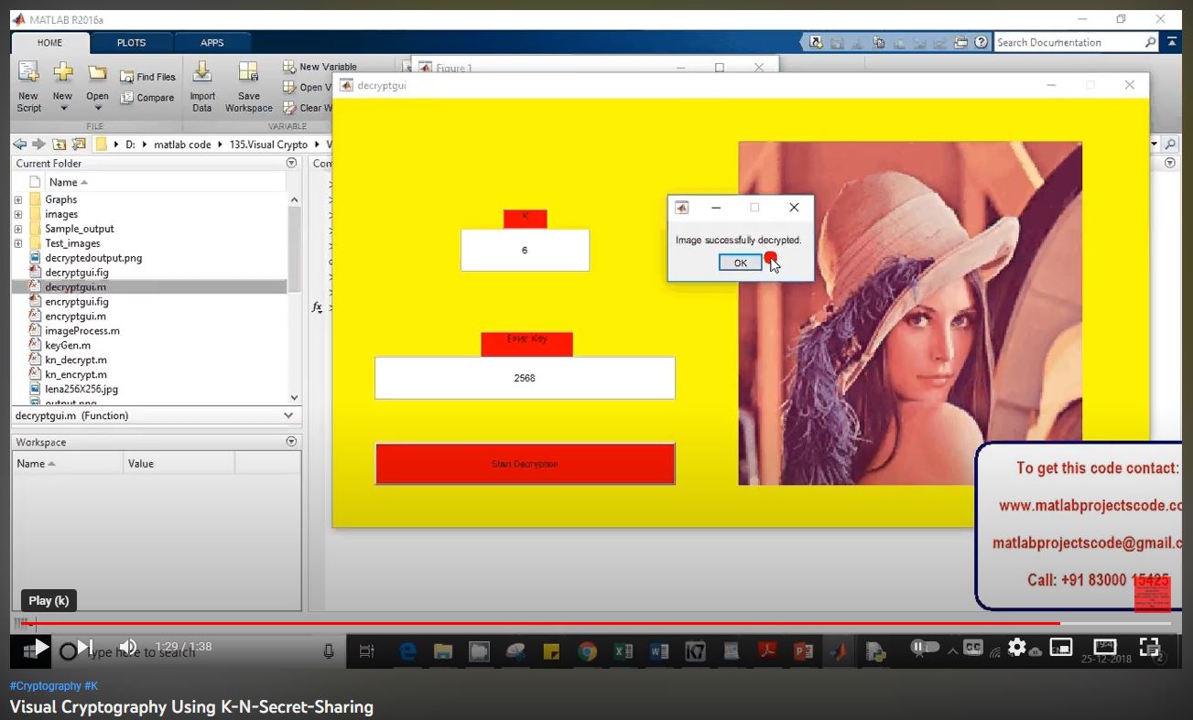
Task: Toggle closed captions on video
Action: coord(972,648)
